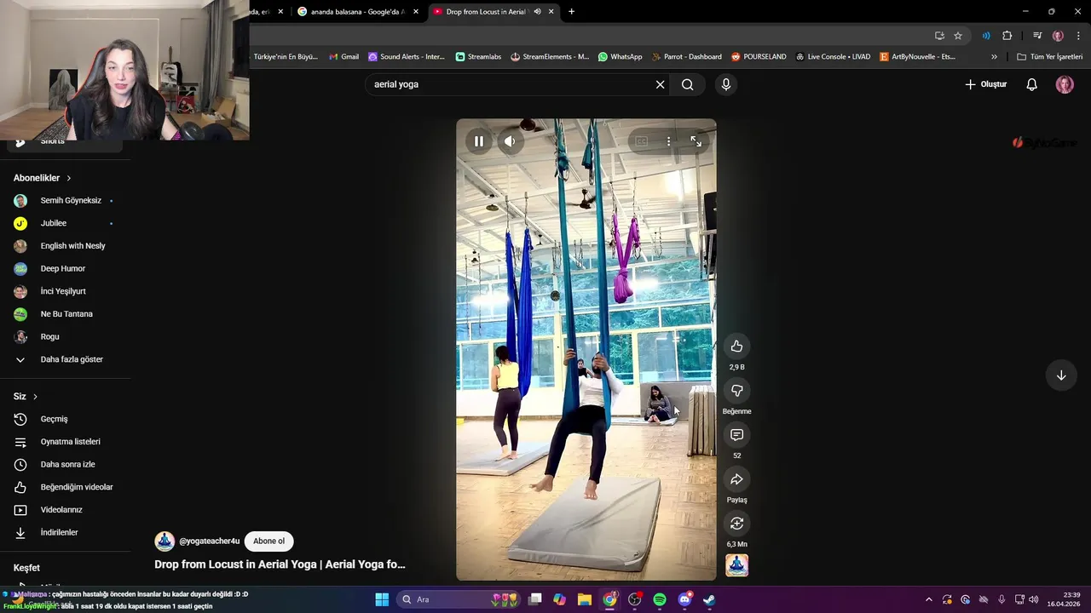This screenshot has width=1091, height=613.
Task: Open the WhatsApp bookmark
Action: tap(620, 57)
